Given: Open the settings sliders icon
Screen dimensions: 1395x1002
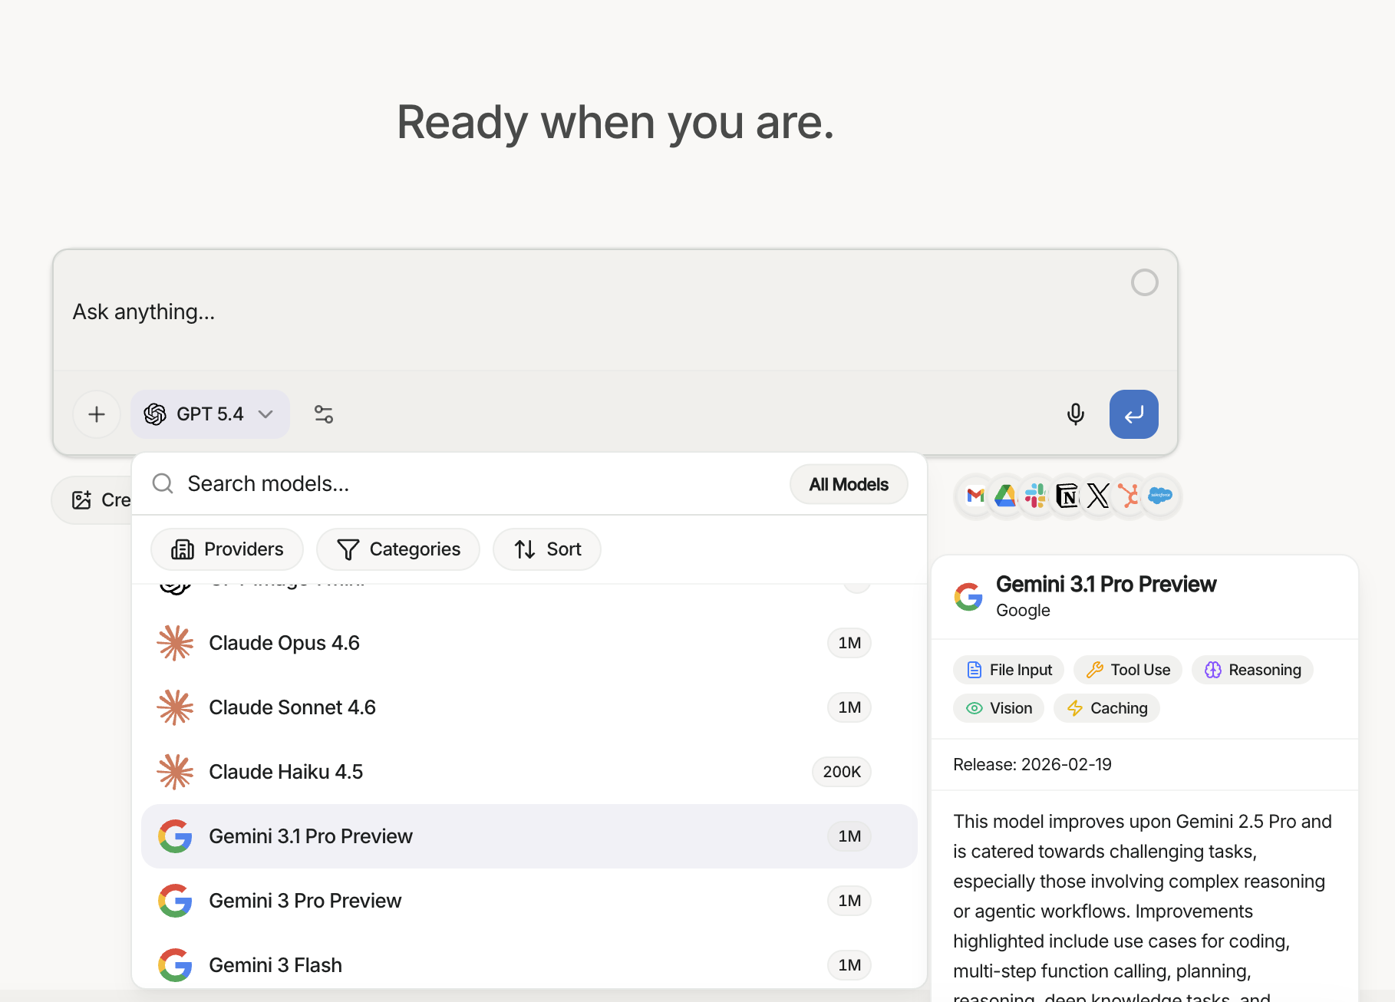Looking at the screenshot, I should (x=324, y=414).
